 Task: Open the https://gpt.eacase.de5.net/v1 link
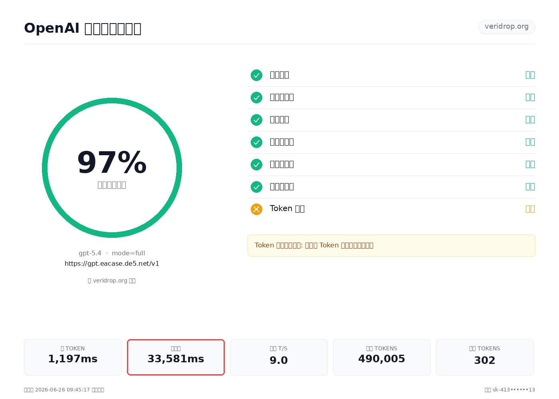112,263
